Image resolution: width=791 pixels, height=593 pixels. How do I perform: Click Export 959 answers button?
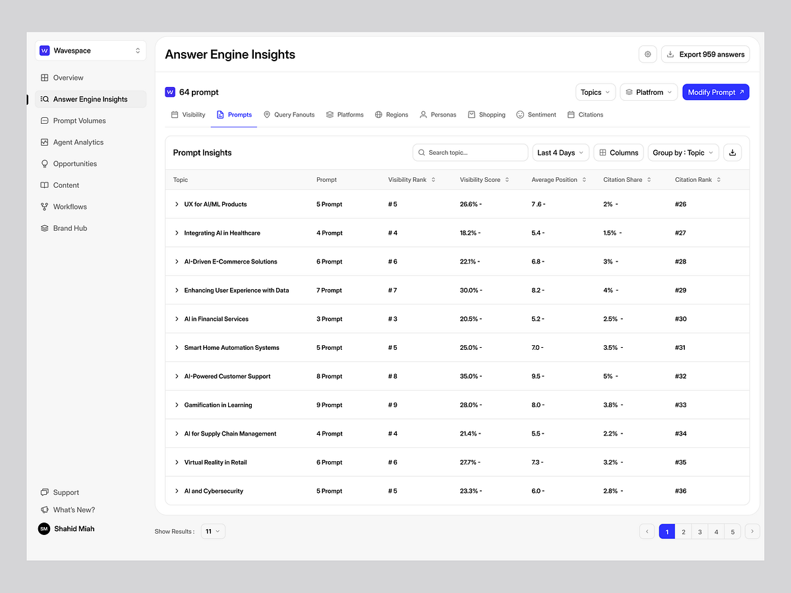click(x=705, y=54)
